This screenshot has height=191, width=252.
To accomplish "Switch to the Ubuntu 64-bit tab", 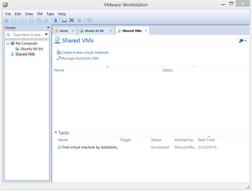I will [x=94, y=31].
